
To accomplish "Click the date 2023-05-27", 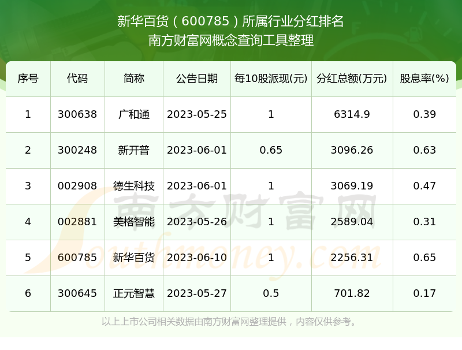I will [x=197, y=293].
